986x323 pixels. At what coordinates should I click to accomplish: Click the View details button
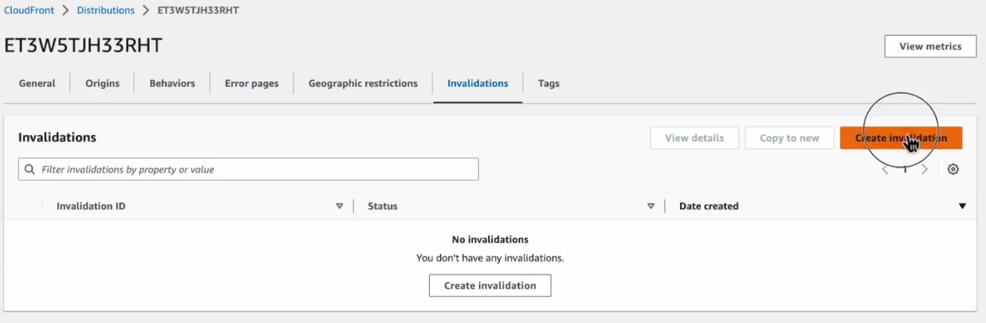point(695,138)
